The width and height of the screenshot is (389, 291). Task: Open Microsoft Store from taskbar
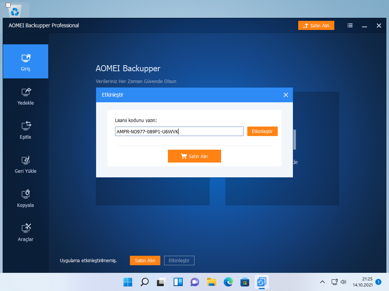click(x=245, y=282)
